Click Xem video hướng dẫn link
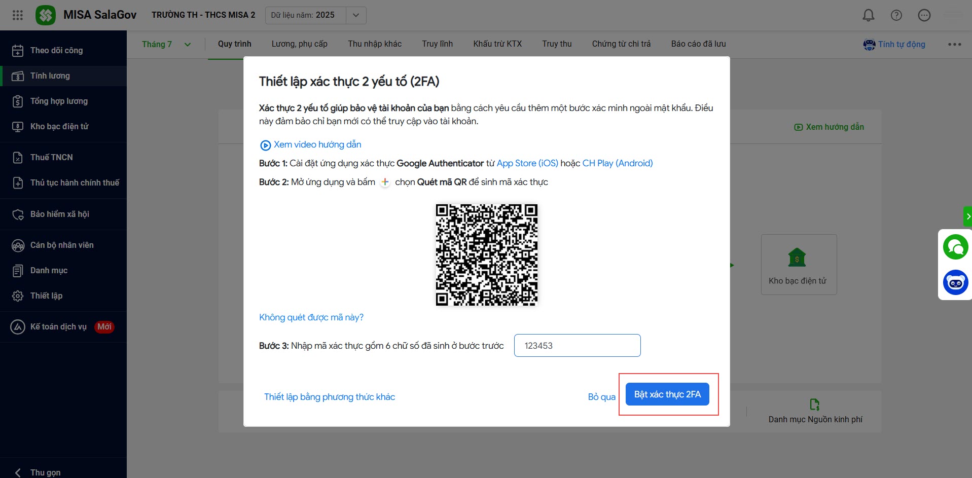Viewport: 972px width, 478px height. pos(311,145)
